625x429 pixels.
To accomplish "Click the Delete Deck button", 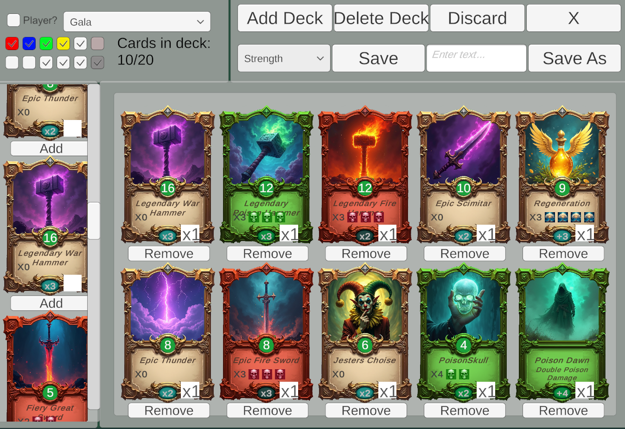I will 381,18.
